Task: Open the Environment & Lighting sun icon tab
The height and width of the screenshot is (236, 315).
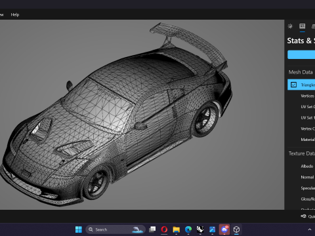Action: [x=290, y=26]
